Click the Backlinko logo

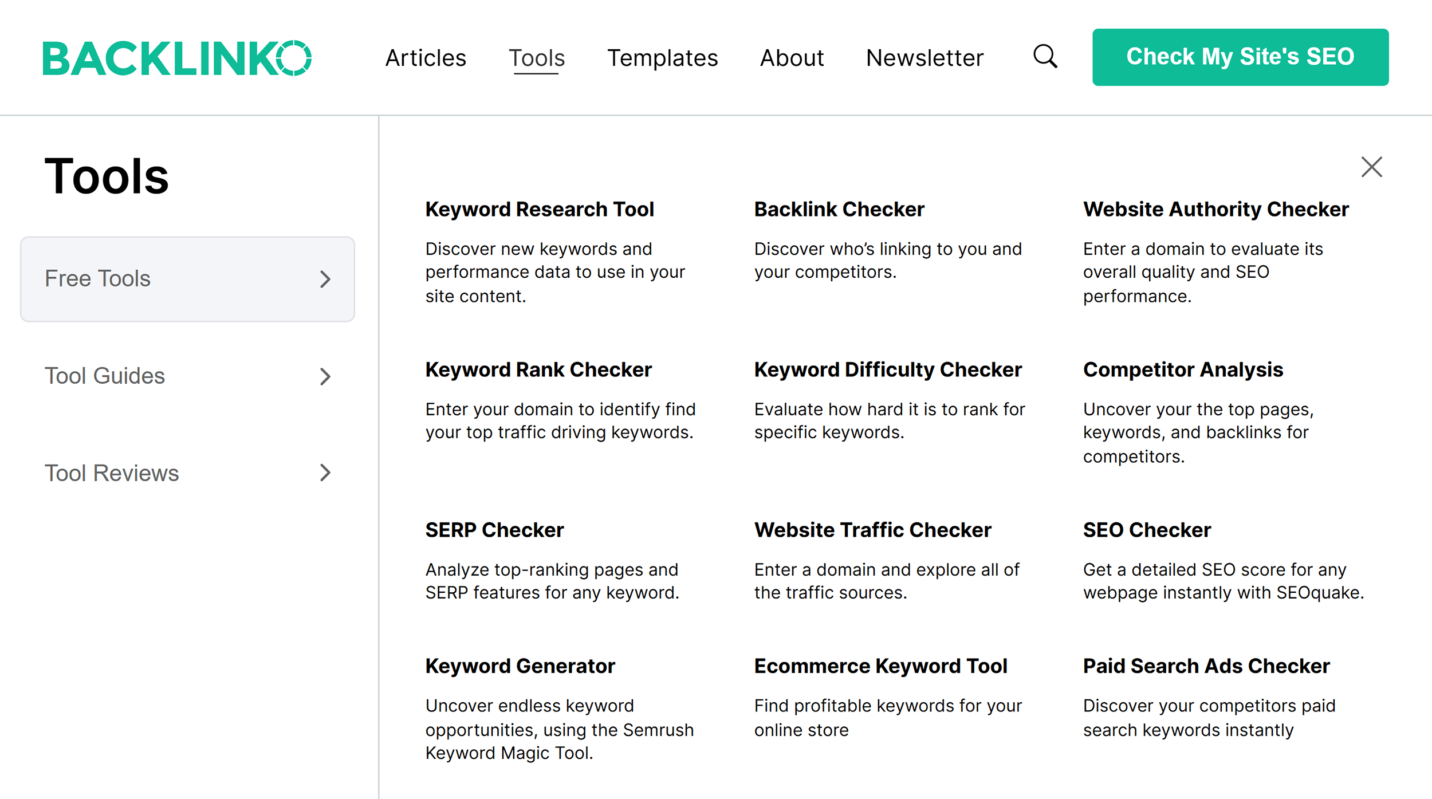177,58
